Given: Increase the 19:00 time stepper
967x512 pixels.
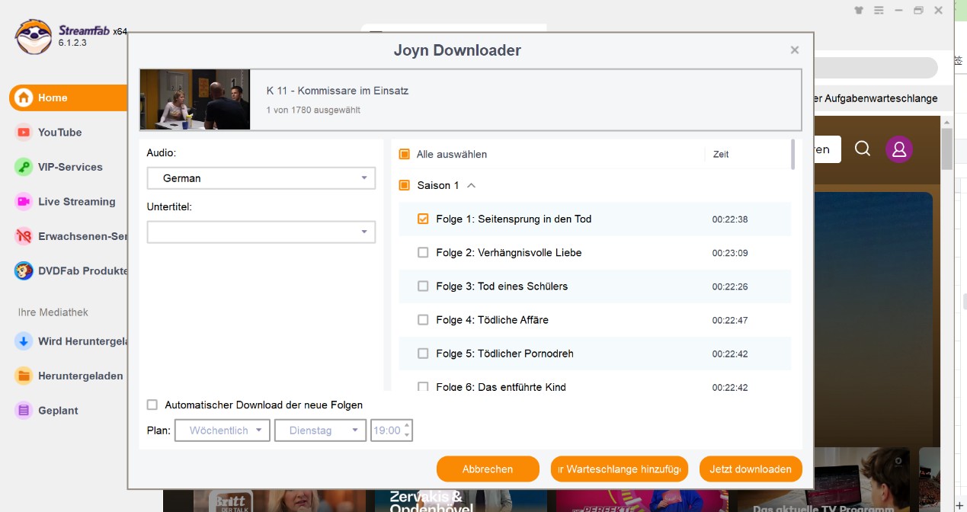Looking at the screenshot, I should tap(407, 425).
